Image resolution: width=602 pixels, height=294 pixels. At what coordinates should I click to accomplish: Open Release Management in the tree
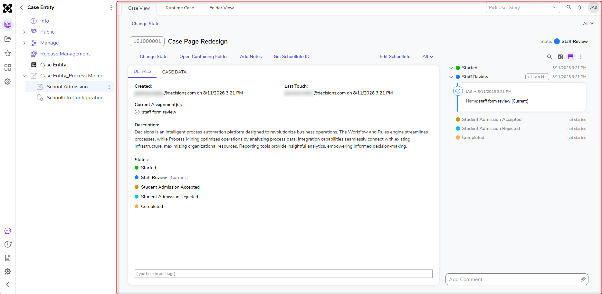(65, 54)
